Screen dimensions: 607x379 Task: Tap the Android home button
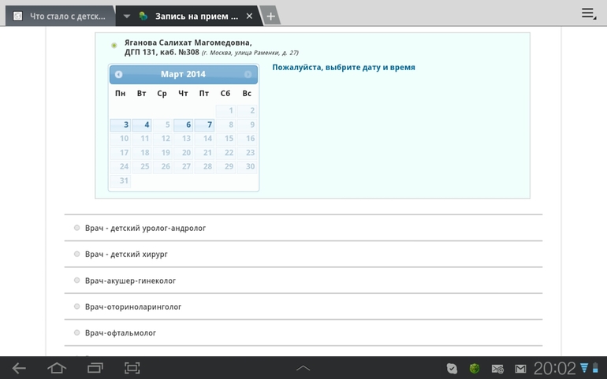pos(57,368)
